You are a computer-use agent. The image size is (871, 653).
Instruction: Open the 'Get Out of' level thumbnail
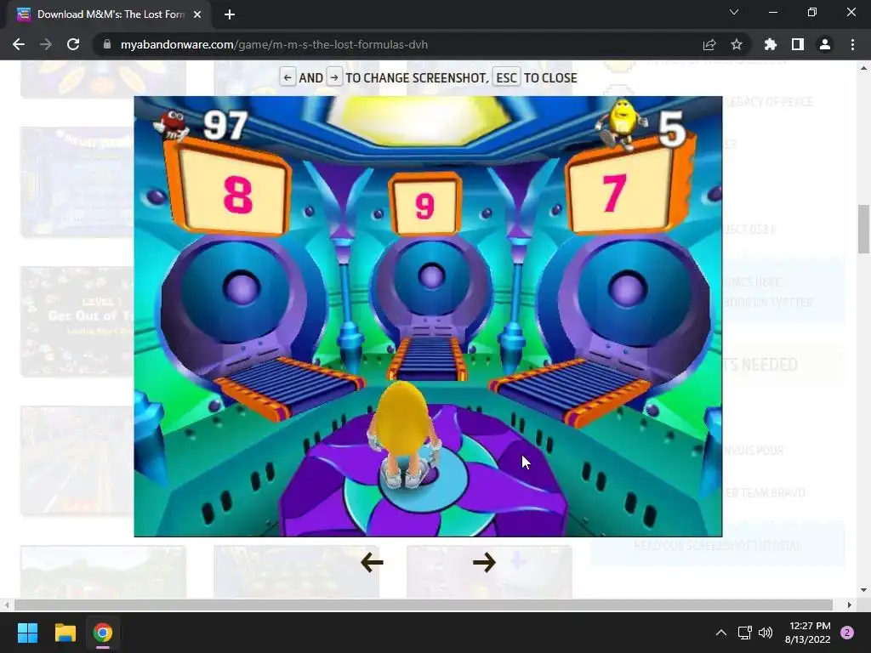click(77, 321)
